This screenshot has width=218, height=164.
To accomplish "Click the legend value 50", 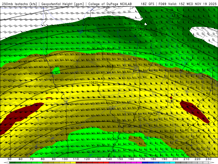I will click(10, 159).
